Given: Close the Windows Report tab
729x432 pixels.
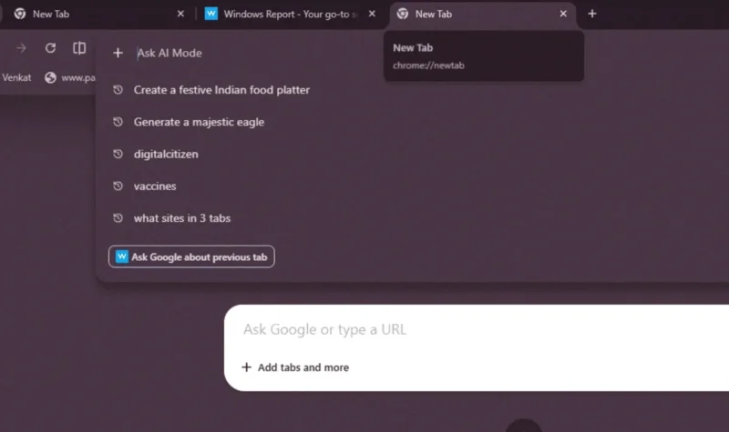Looking at the screenshot, I should (373, 14).
